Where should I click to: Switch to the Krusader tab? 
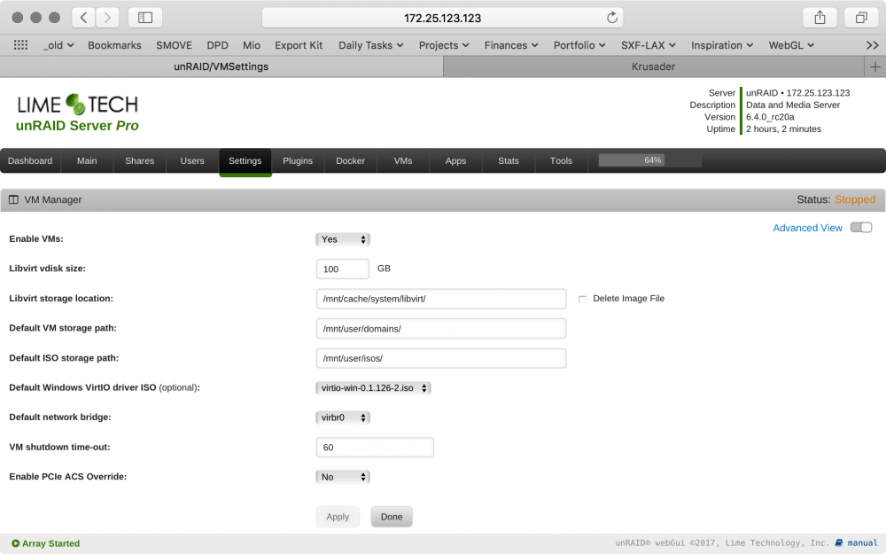click(654, 66)
